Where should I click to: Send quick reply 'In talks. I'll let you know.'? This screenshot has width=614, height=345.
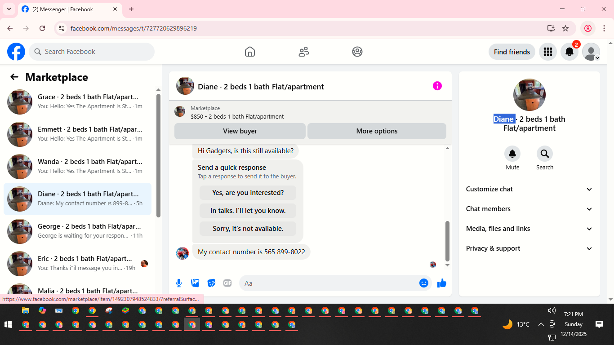click(248, 211)
